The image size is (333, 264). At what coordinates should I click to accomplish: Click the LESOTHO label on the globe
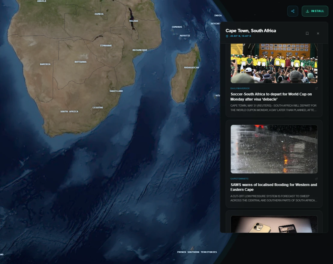[x=98, y=107]
